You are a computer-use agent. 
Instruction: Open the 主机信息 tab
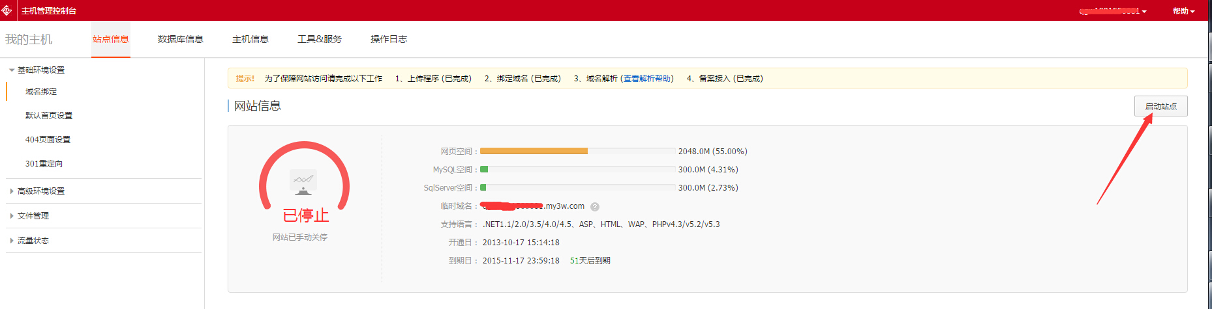tap(250, 39)
